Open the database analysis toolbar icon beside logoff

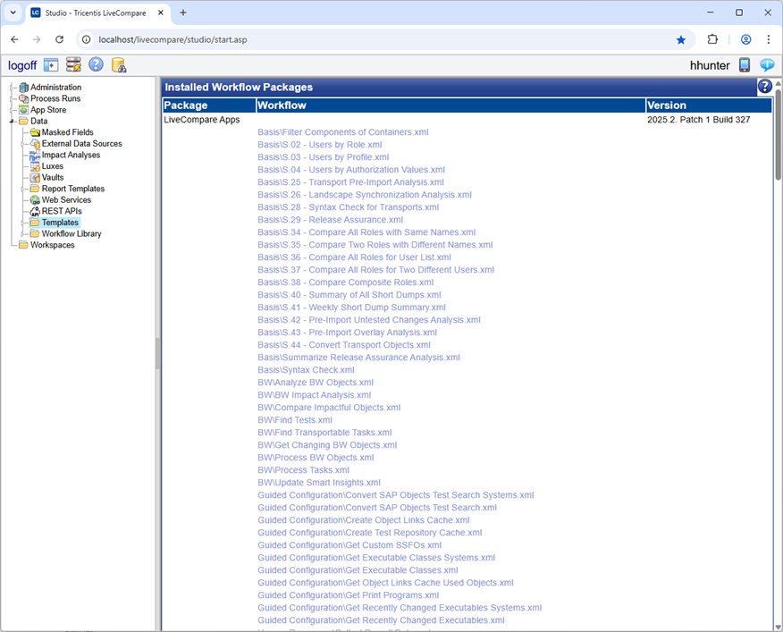(72, 65)
